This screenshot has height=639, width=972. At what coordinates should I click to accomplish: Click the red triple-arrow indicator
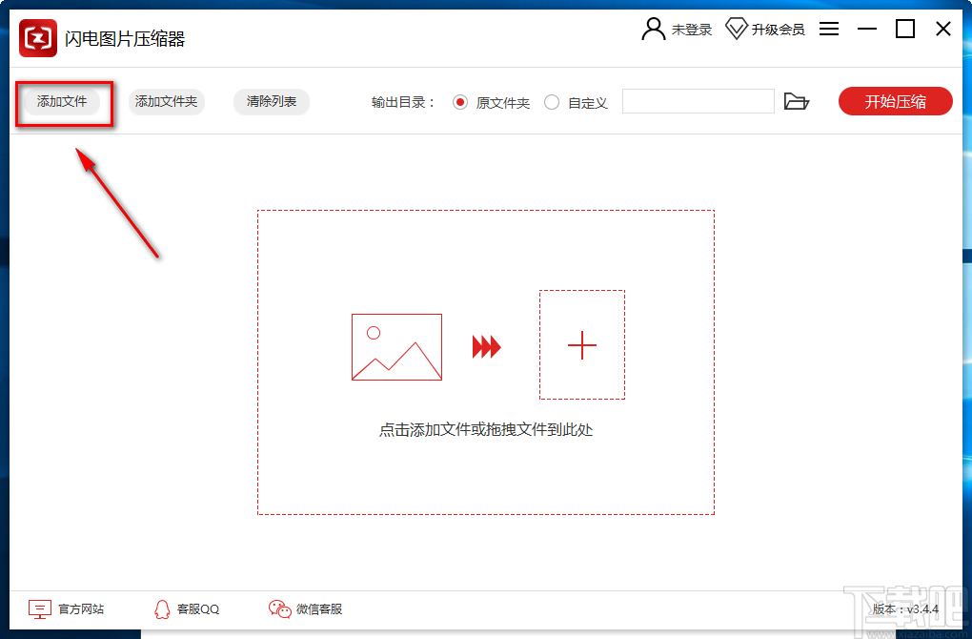tap(486, 346)
